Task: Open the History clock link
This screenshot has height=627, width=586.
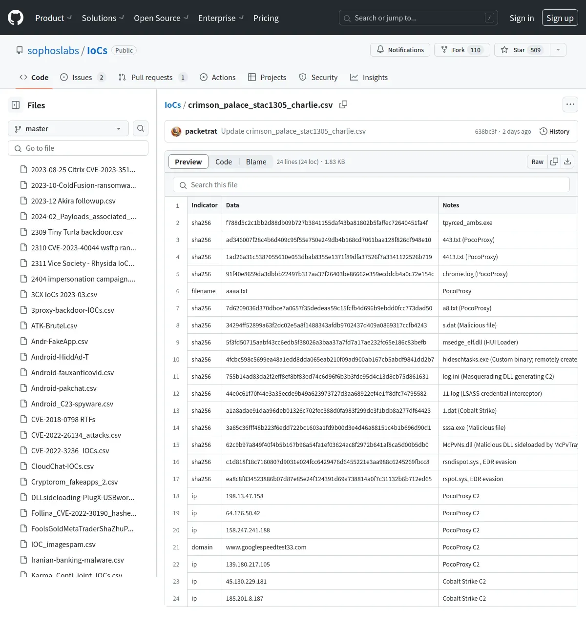Action: tap(554, 131)
